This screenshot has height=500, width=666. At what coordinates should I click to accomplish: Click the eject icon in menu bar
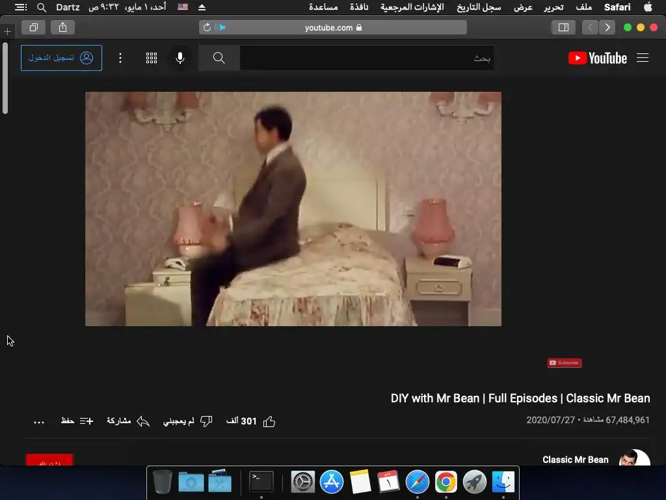202,7
